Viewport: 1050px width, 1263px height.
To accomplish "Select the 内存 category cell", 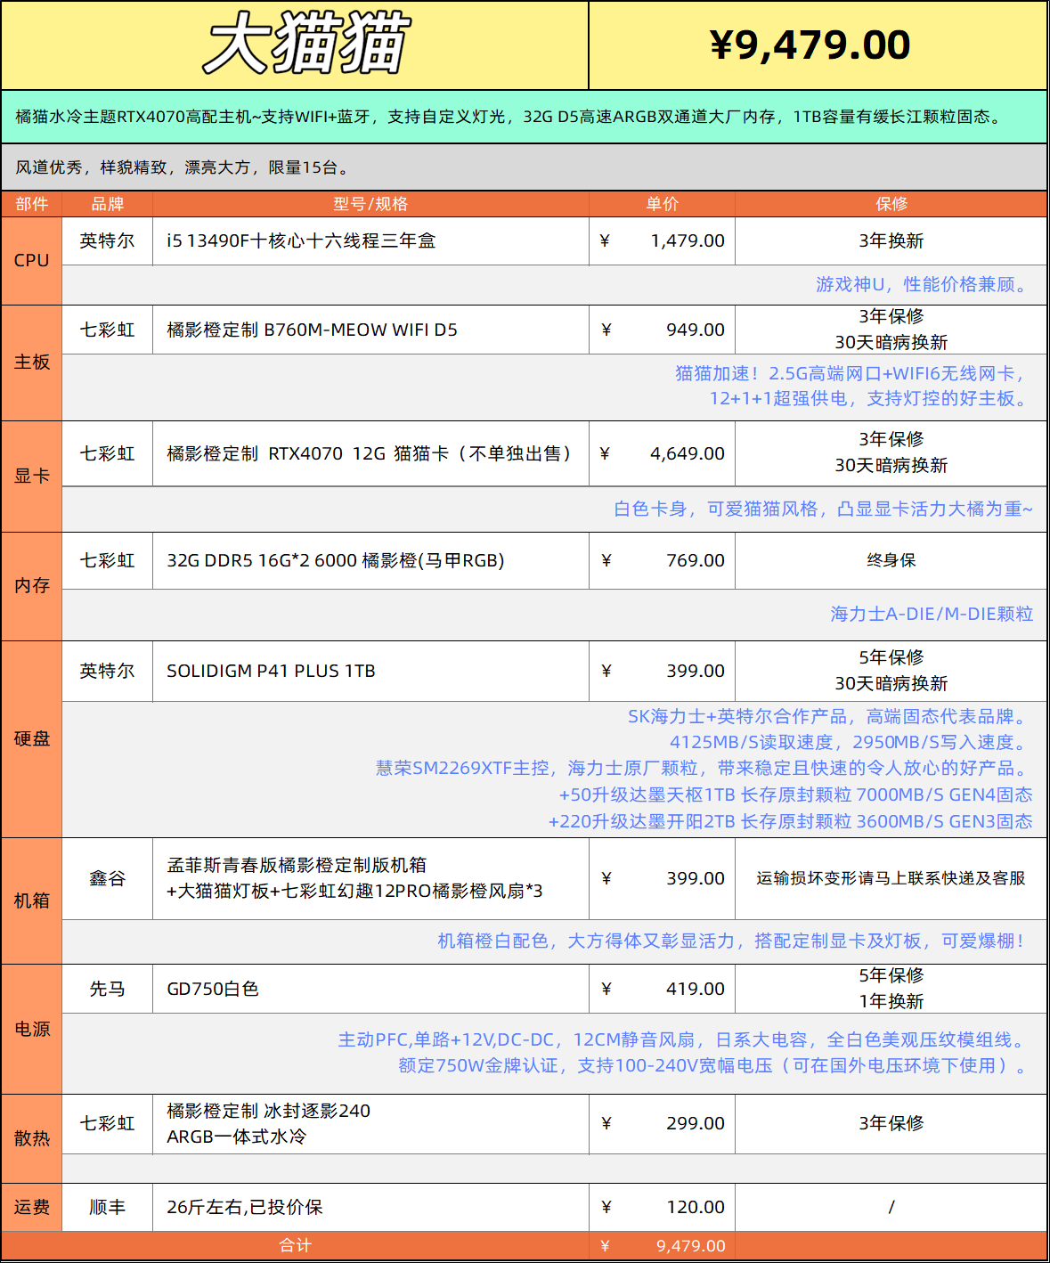I will pyautogui.click(x=31, y=585).
